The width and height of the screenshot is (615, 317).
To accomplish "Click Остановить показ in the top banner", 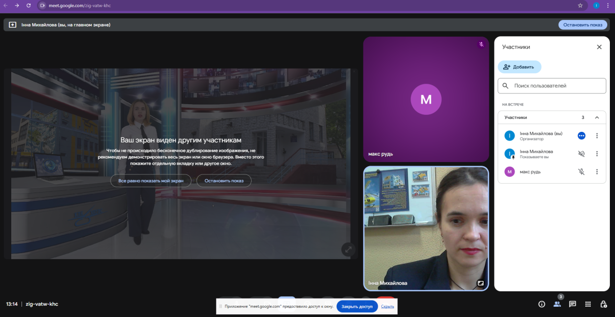I will pyautogui.click(x=582, y=25).
